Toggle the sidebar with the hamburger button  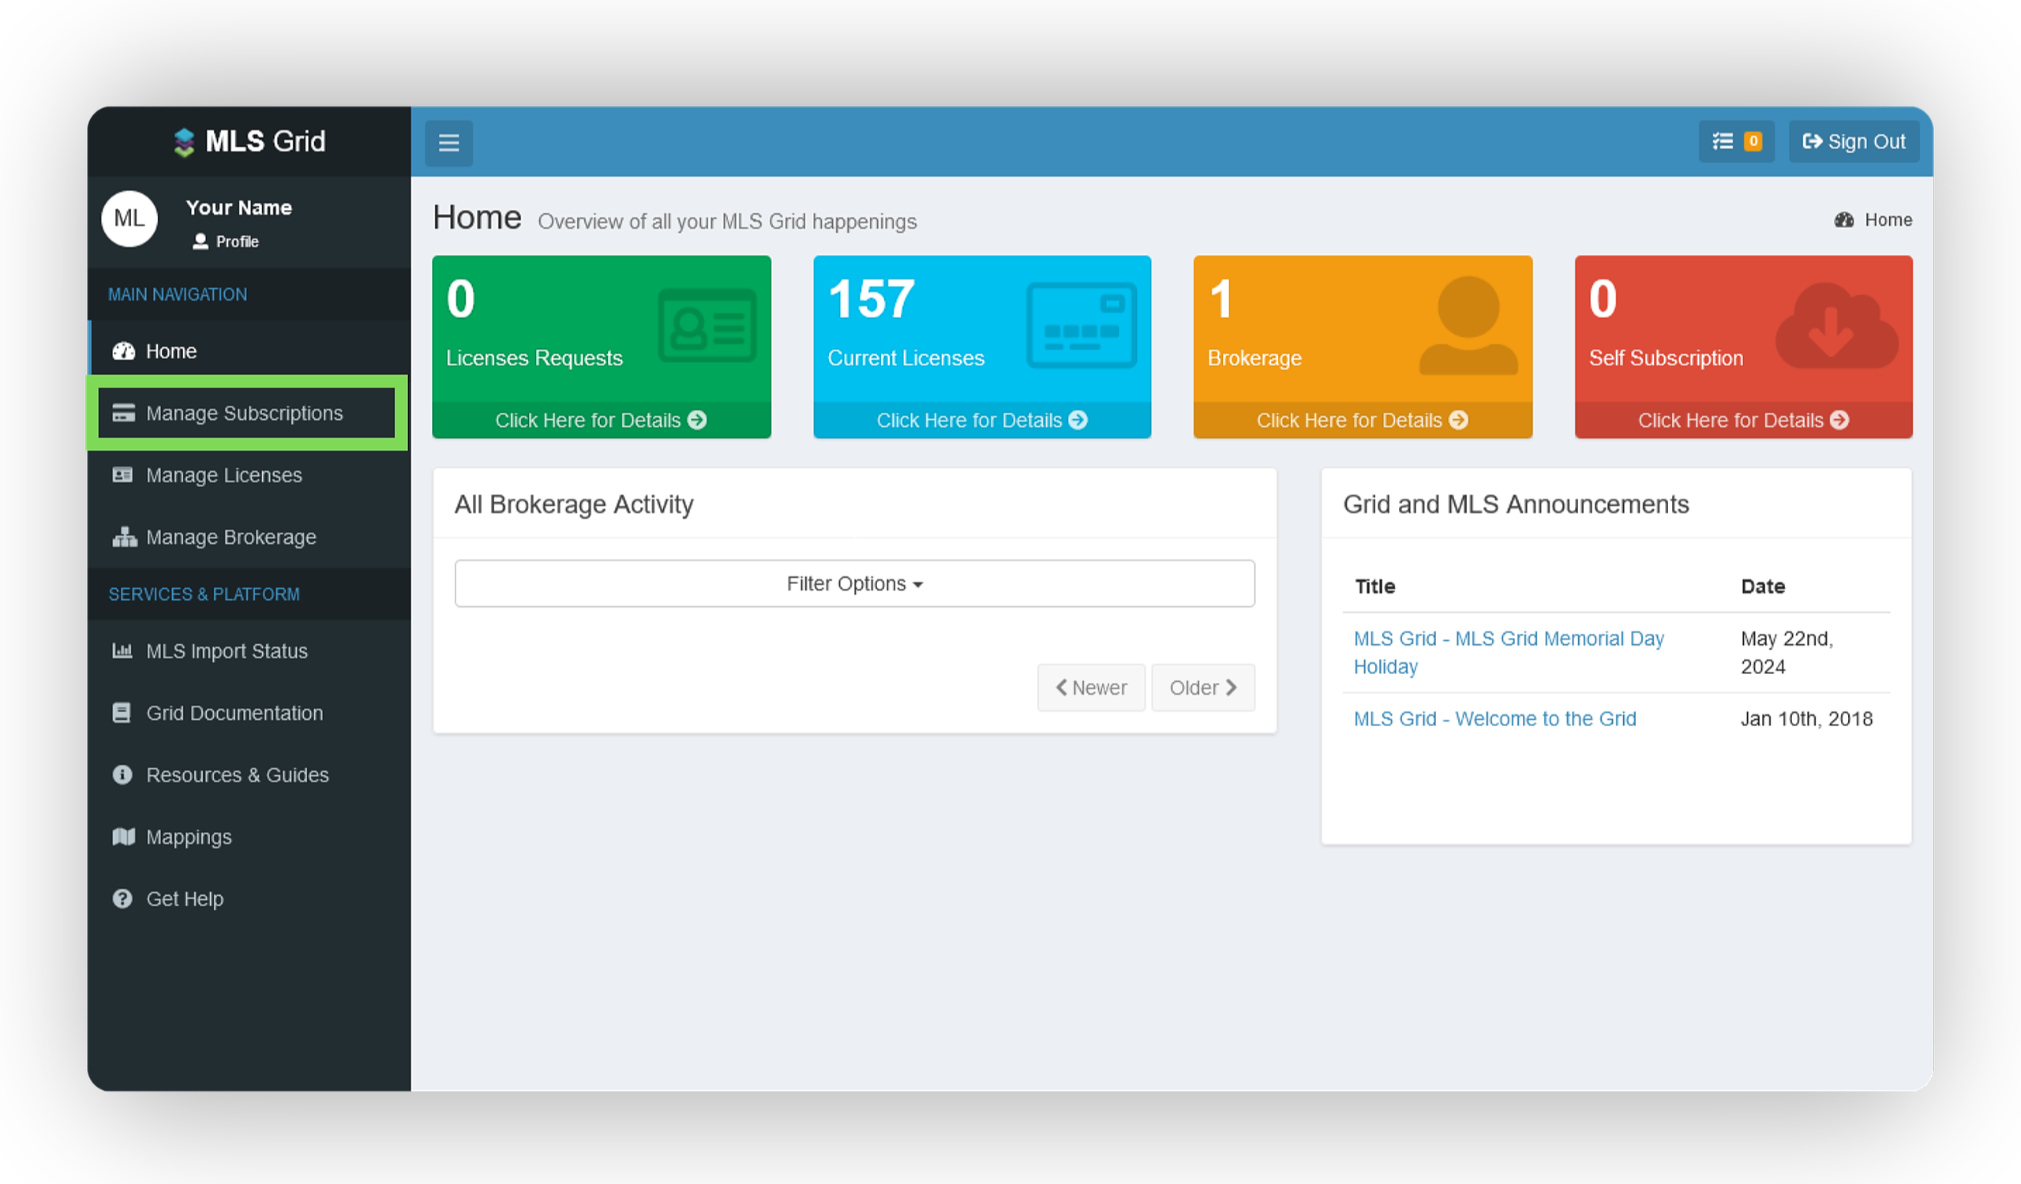click(x=448, y=143)
